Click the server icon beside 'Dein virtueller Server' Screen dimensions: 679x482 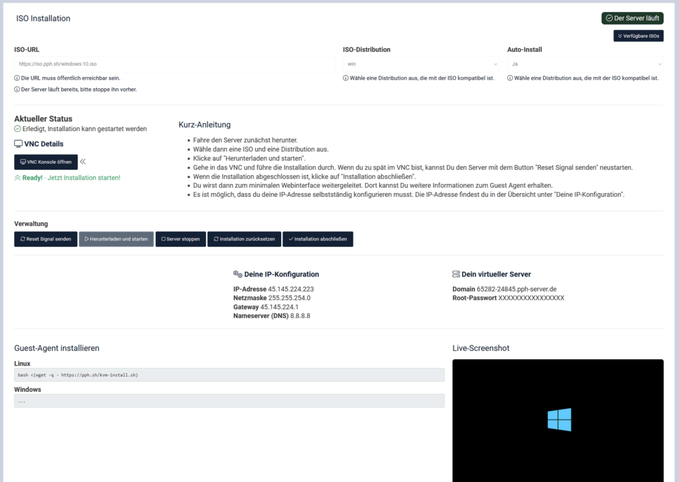pyautogui.click(x=456, y=274)
